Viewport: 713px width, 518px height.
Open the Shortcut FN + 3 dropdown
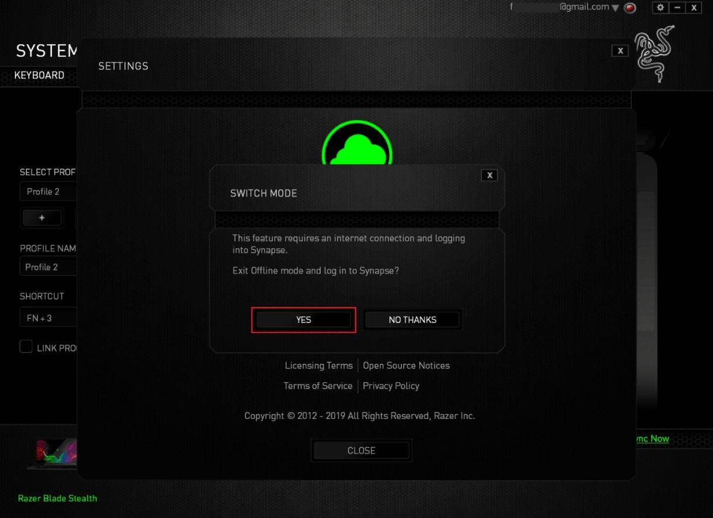coord(49,318)
